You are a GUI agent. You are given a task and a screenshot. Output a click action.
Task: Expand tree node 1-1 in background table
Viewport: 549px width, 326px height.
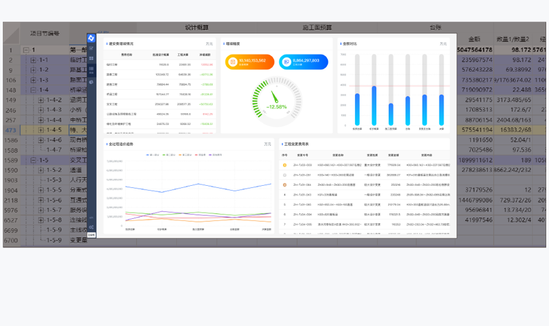click(x=32, y=60)
